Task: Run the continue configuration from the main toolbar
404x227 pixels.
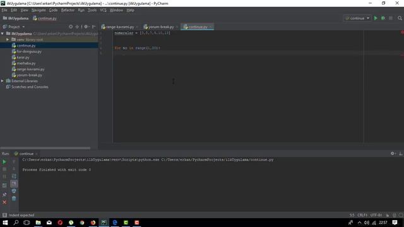Action: 376,18
